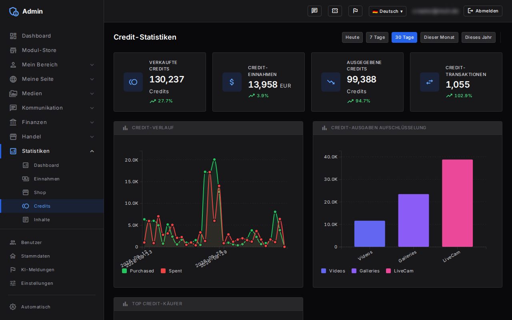Click the Modul-Store storefront icon
Viewport: 512px width, 320px height.
pos(13,50)
